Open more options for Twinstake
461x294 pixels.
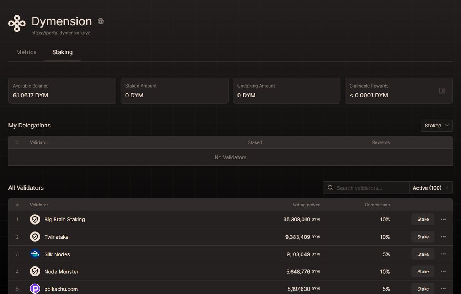(x=443, y=237)
